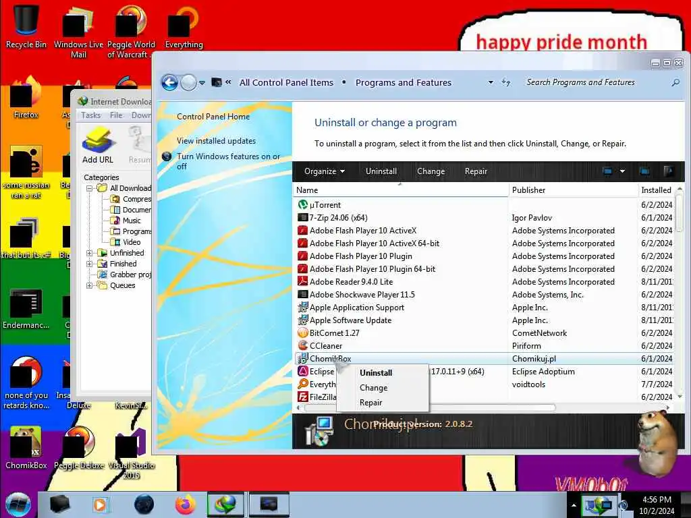Open Recycle Bin desktop icon
This screenshot has width=691, height=518.
[26, 25]
